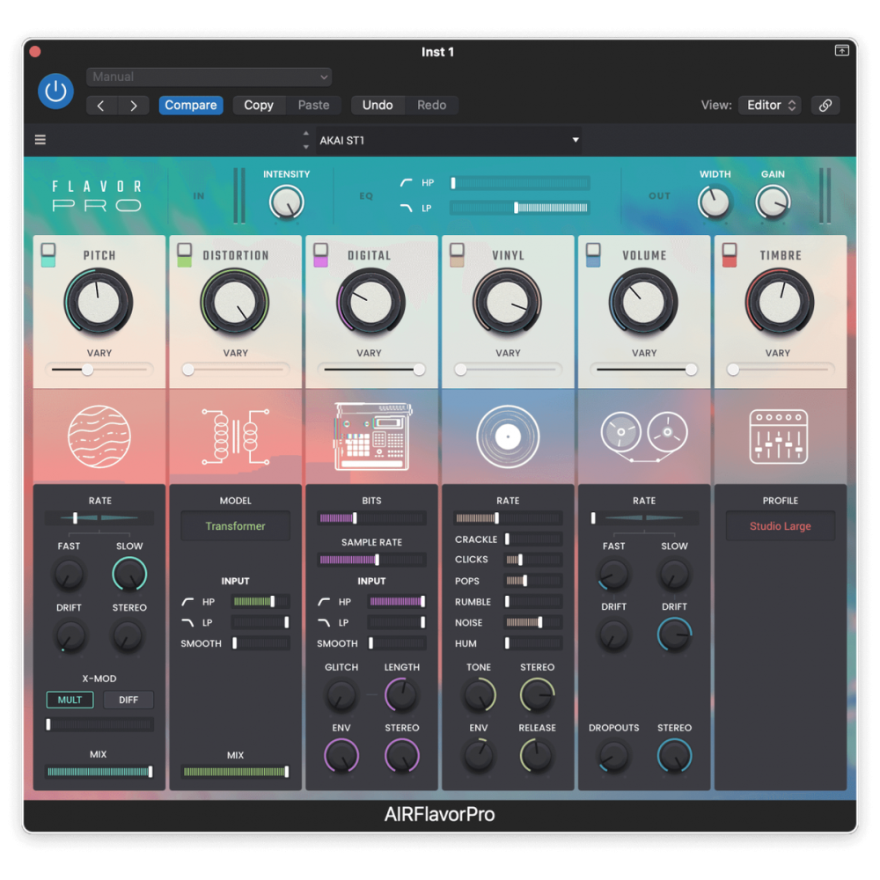Open the Editor view dropdown
The height and width of the screenshot is (880, 880).
(770, 105)
